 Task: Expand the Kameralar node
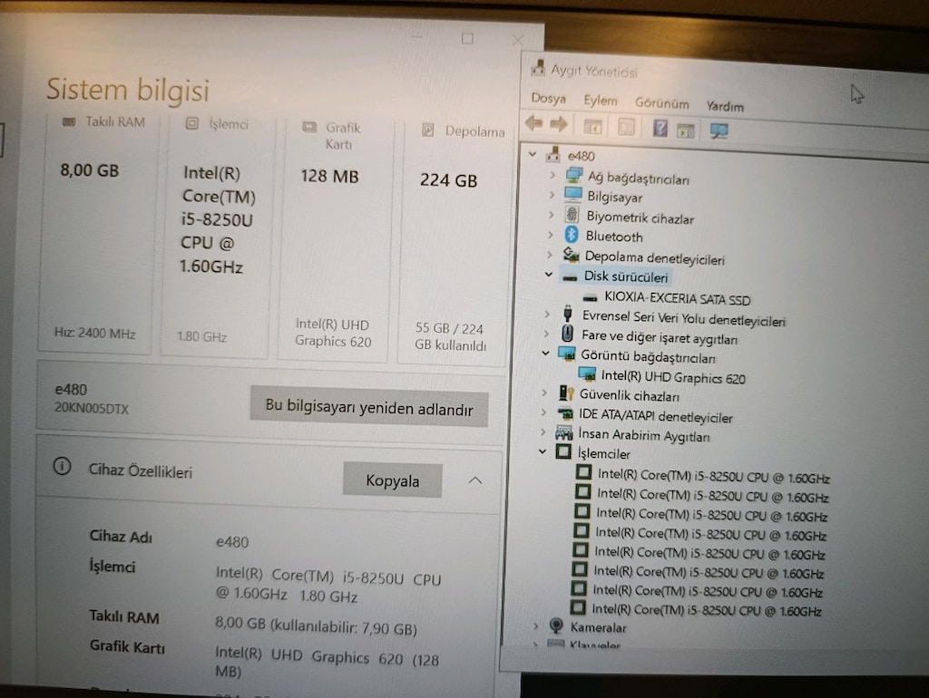click(535, 625)
